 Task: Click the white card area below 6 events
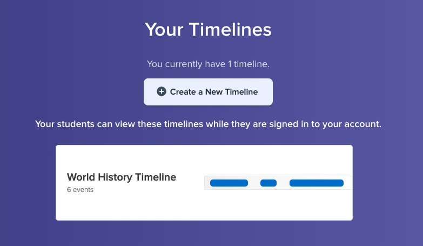122,207
